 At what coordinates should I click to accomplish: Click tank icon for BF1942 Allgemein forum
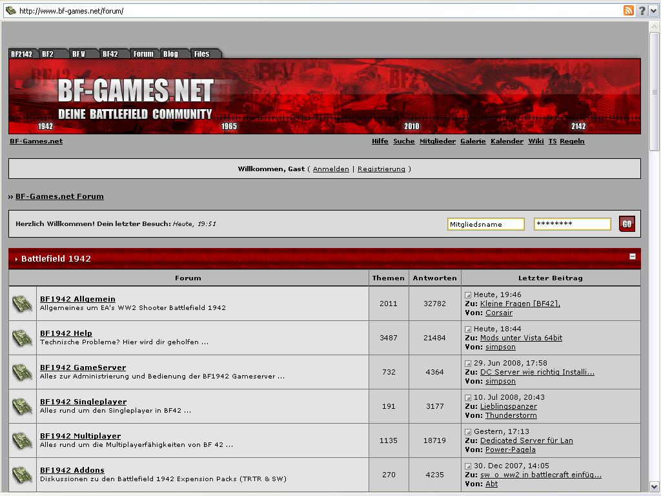coord(22,304)
